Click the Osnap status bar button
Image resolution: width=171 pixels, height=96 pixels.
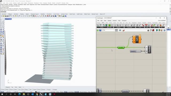point(66,92)
